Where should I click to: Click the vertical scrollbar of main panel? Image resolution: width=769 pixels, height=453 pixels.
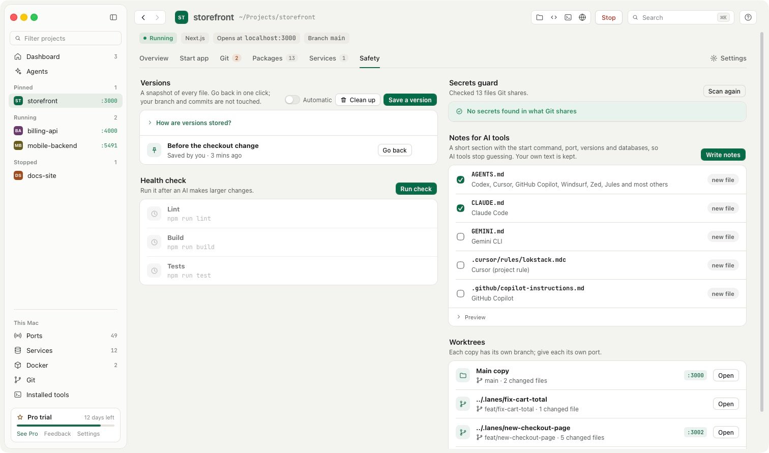click(x=761, y=222)
